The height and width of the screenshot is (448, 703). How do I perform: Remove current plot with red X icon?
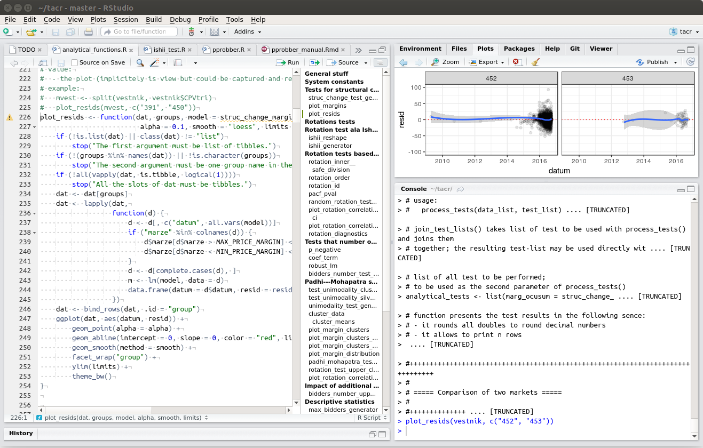(516, 62)
